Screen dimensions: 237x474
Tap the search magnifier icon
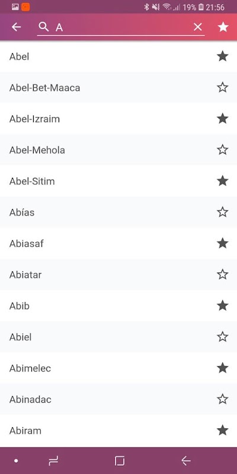pos(43,27)
